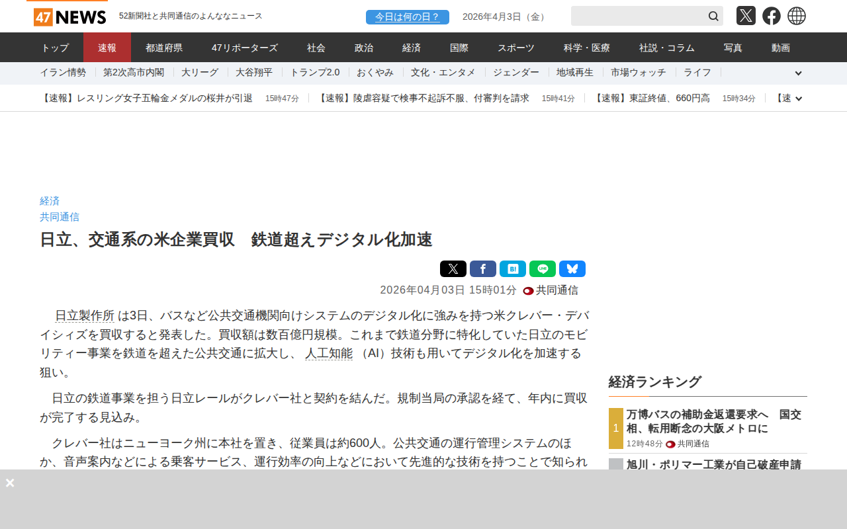Open the ジェンダー topic link

click(516, 73)
